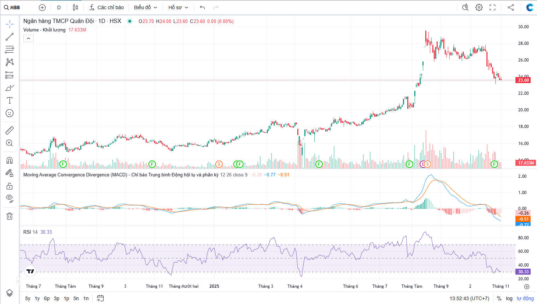Choose the text annotation tool
The image size is (537, 304).
tap(10, 100)
